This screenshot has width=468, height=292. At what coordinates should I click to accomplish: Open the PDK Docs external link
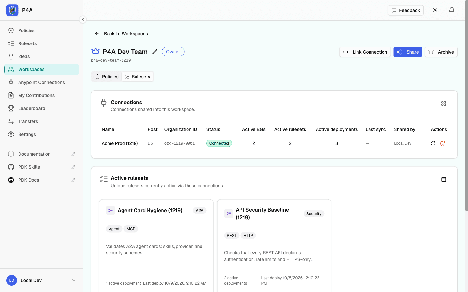41,180
